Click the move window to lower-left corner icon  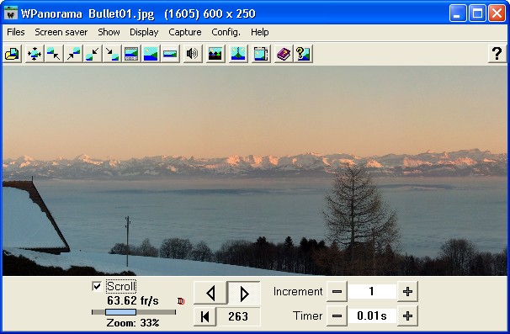point(92,53)
